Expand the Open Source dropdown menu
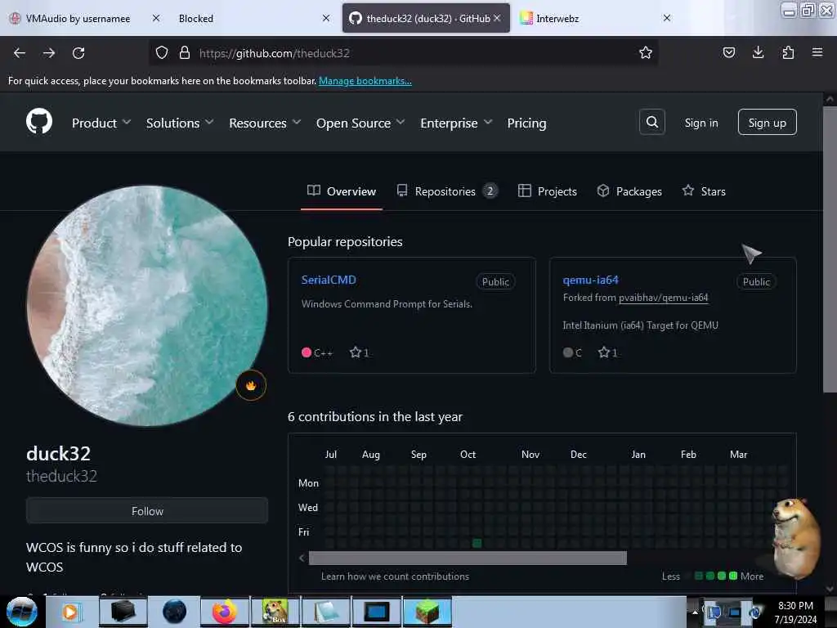The height and width of the screenshot is (628, 837). point(360,123)
